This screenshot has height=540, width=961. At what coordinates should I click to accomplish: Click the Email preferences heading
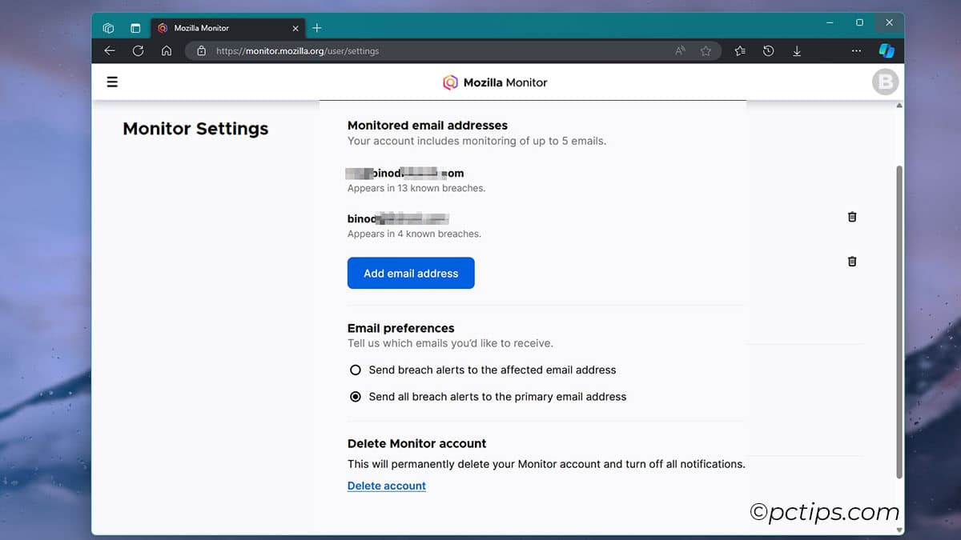400,328
